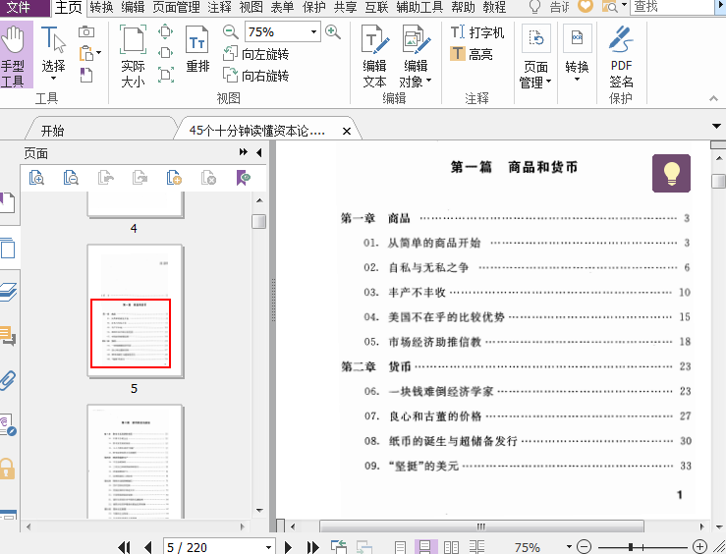This screenshot has width=726, height=554.
Task: Open the page number dropdown in status bar
Action: pyautogui.click(x=268, y=547)
